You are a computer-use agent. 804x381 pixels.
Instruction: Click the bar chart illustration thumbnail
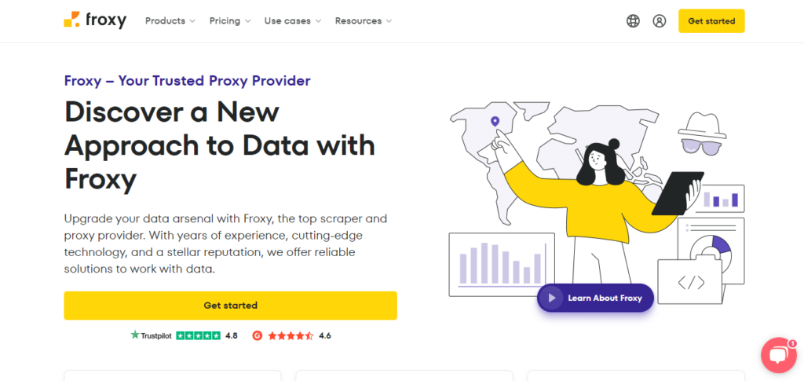[502, 264]
